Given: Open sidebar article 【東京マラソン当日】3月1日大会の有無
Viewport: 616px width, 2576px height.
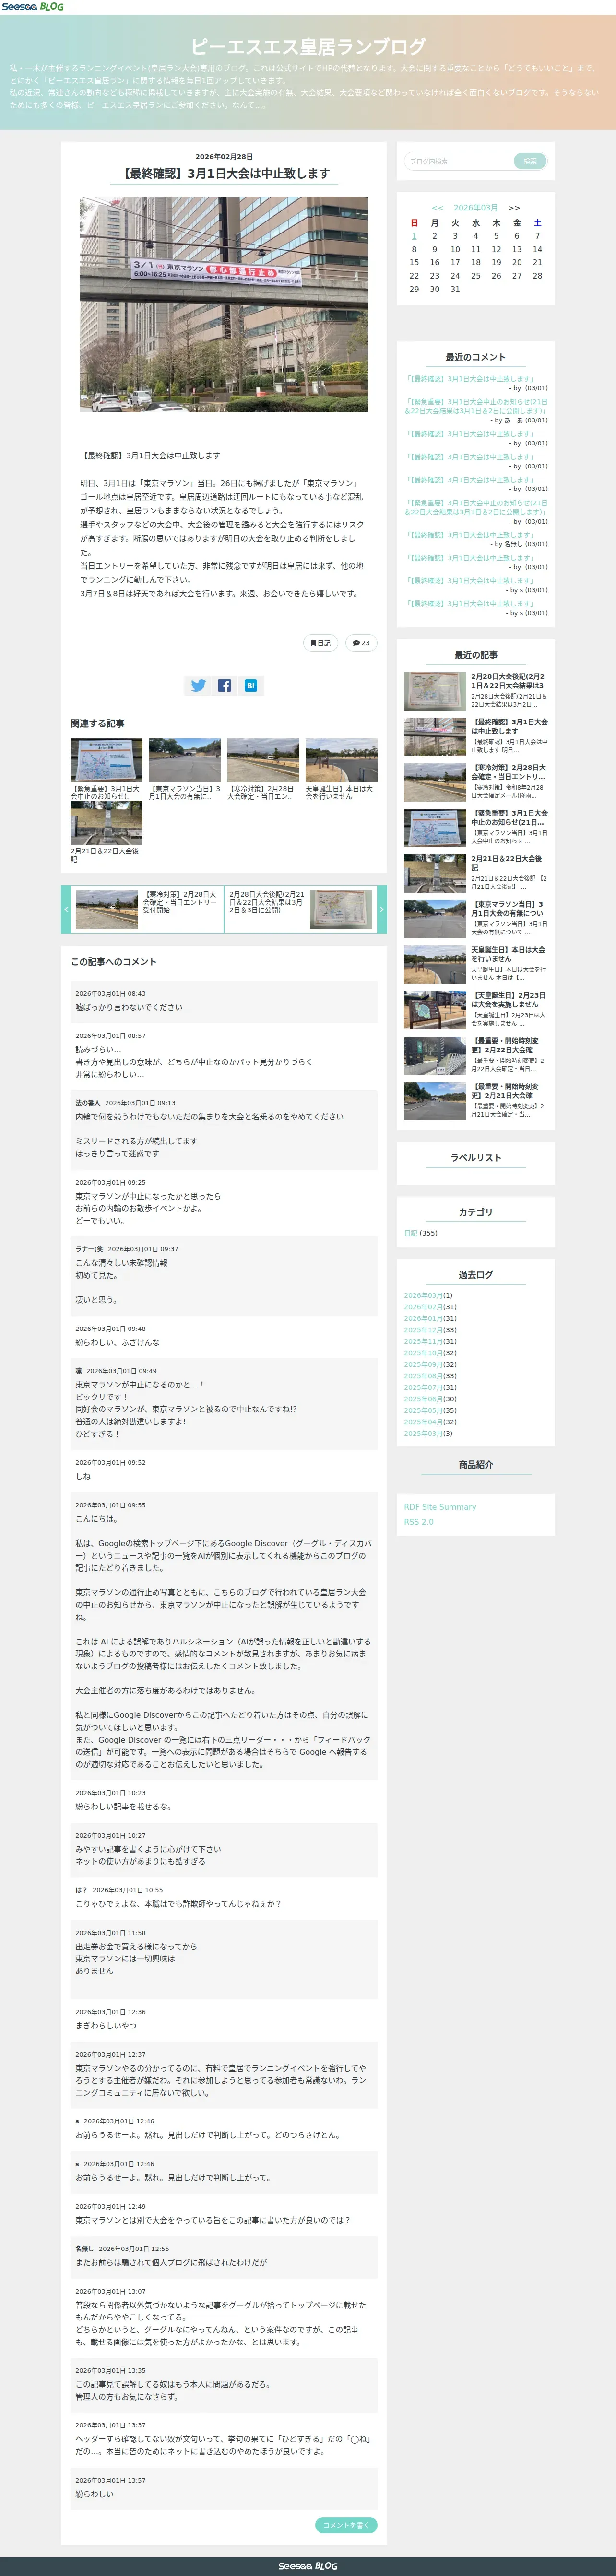Looking at the screenshot, I should pos(476,918).
